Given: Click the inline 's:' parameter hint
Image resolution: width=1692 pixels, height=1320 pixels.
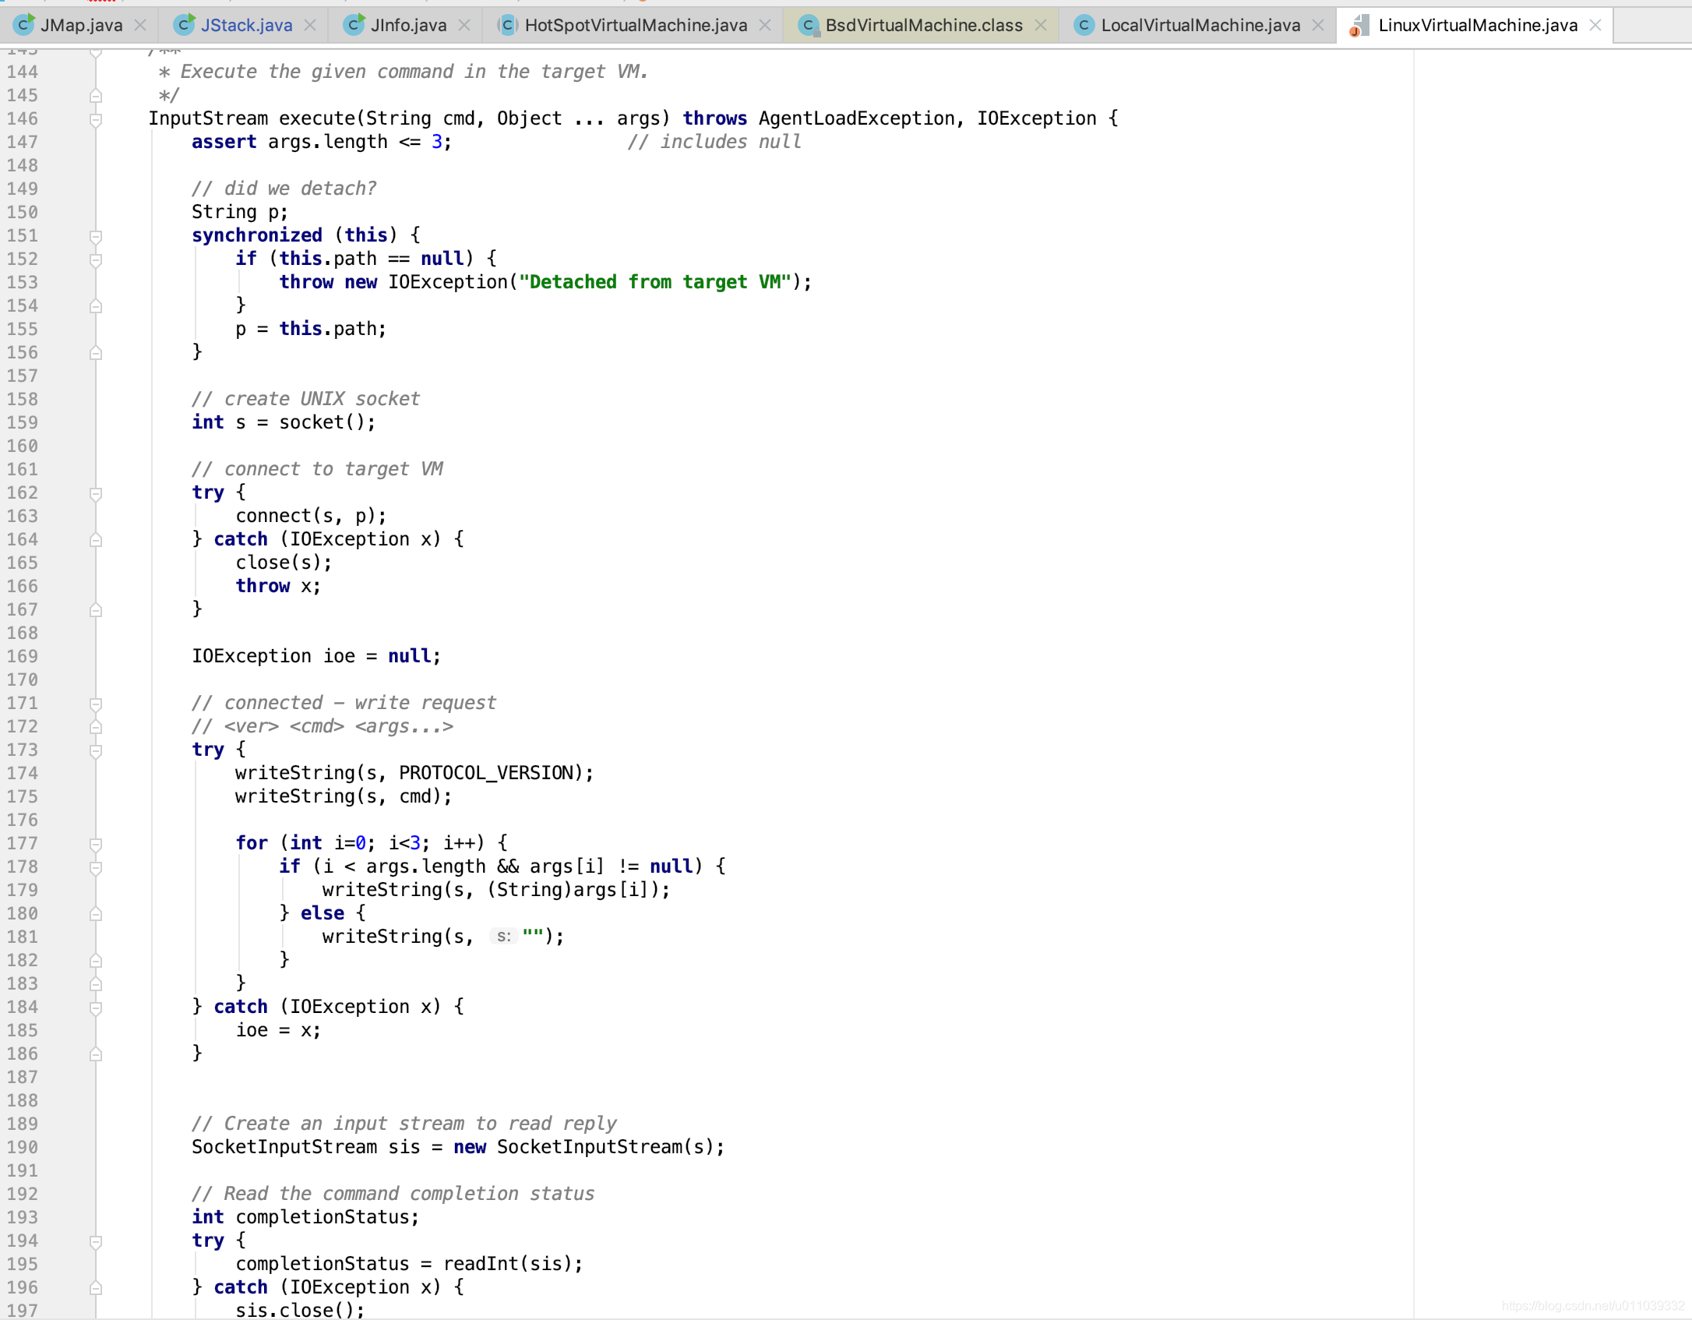Looking at the screenshot, I should [503, 937].
